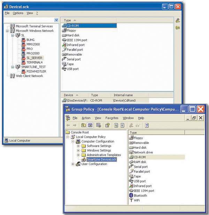Image resolution: width=209 pixels, height=215 pixels.
Task: Toggle Show/Hide console tree toolbar icon
Action: pos(90,125)
